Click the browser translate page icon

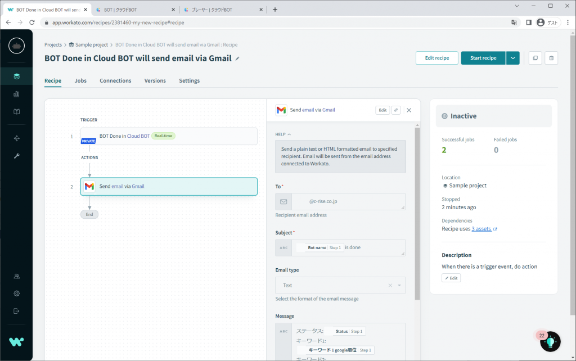coord(514,22)
